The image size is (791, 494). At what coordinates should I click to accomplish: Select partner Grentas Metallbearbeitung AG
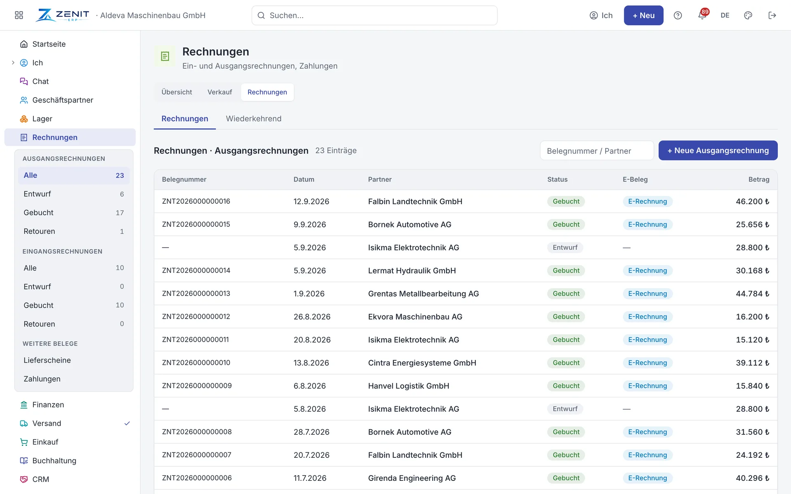coord(424,294)
